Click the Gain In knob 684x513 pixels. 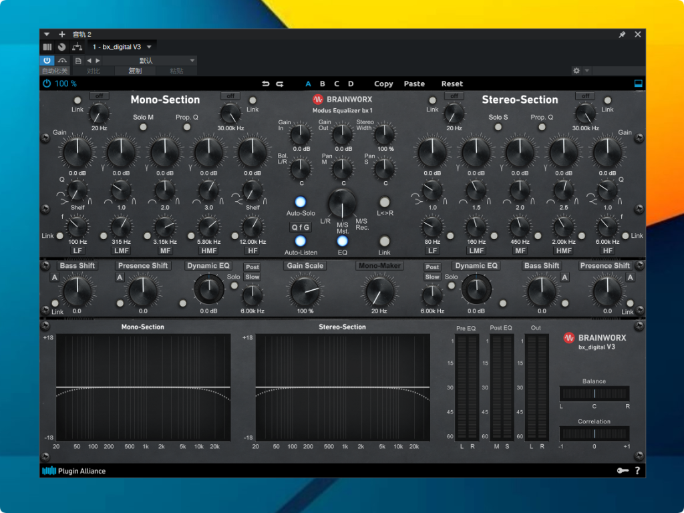pos(300,134)
